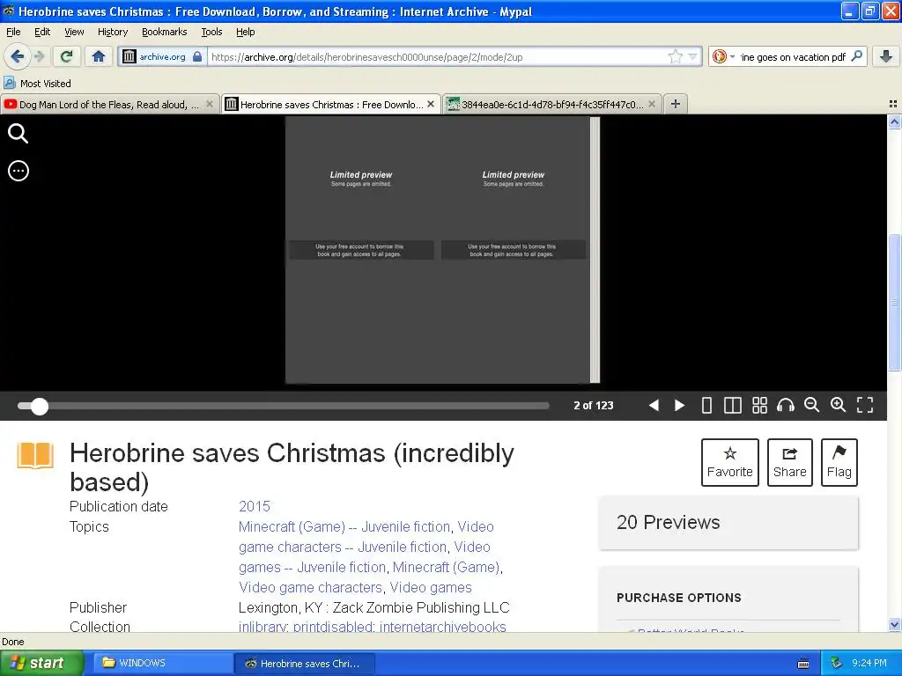Screen dimensions: 902x676
Task: Switch to one-page view
Action: click(x=706, y=405)
